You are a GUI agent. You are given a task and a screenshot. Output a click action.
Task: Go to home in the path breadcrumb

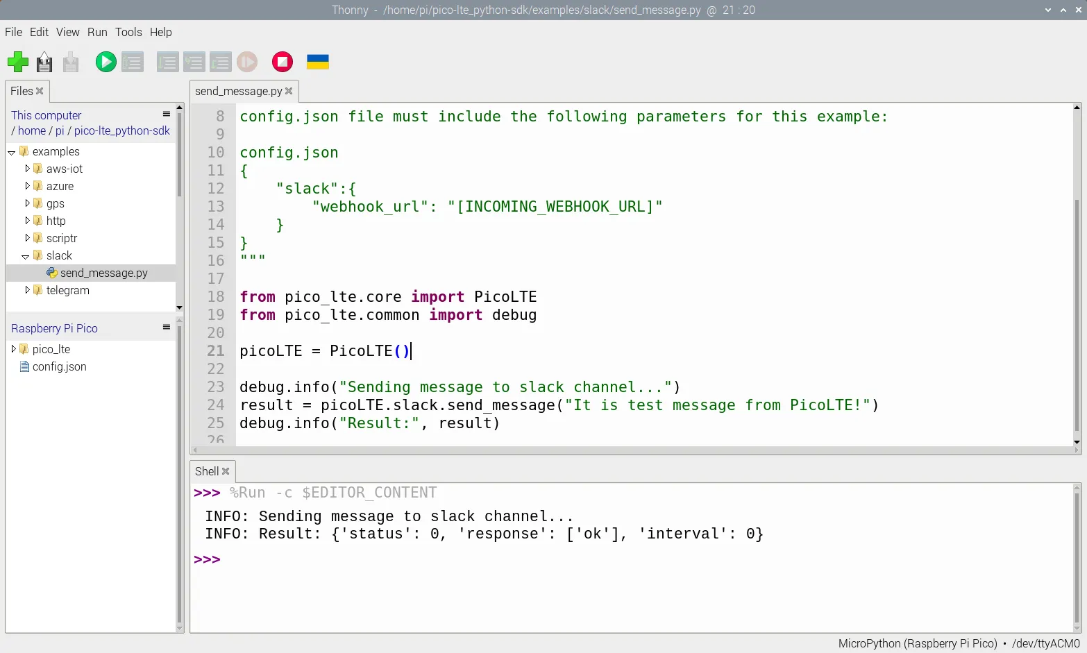[x=32, y=130]
